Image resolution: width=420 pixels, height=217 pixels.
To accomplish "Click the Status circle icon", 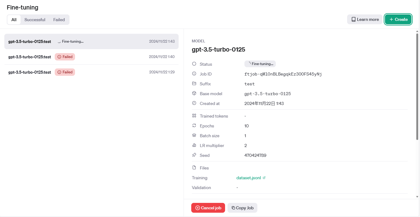I will [194, 64].
